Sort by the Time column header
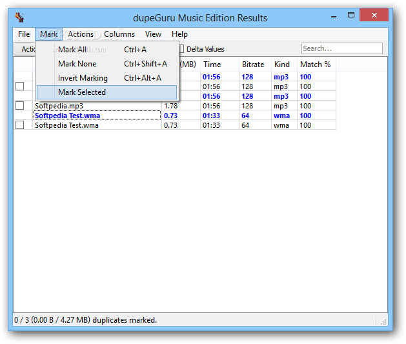Screen dimensions: 406x344 [x=219, y=64]
